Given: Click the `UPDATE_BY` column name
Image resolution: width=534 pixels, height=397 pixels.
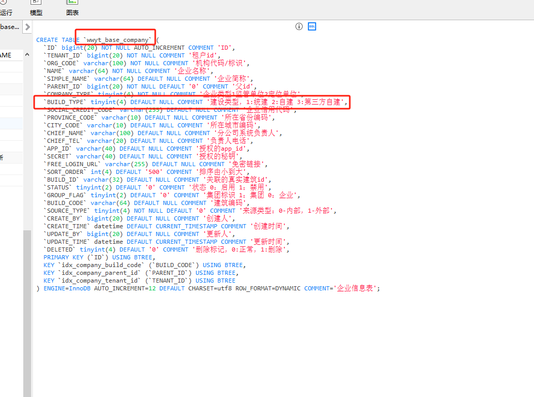Looking at the screenshot, I should 63,234.
